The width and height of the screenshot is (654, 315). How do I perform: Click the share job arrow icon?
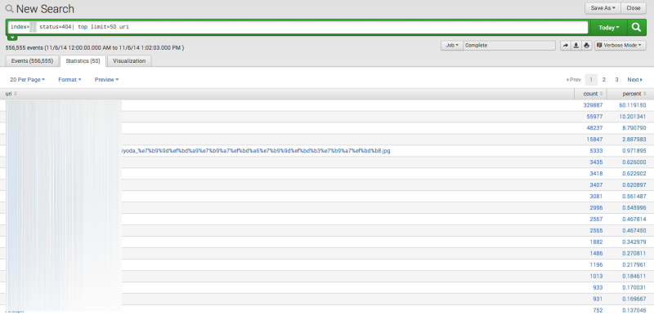(x=565, y=46)
